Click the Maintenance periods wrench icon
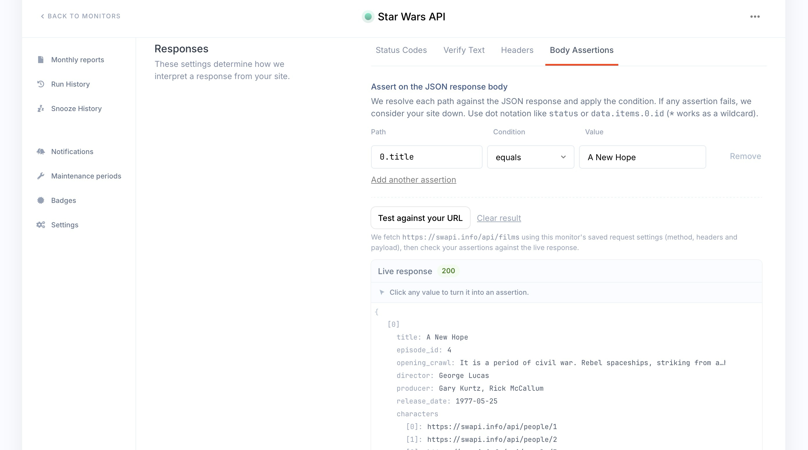 tap(40, 176)
